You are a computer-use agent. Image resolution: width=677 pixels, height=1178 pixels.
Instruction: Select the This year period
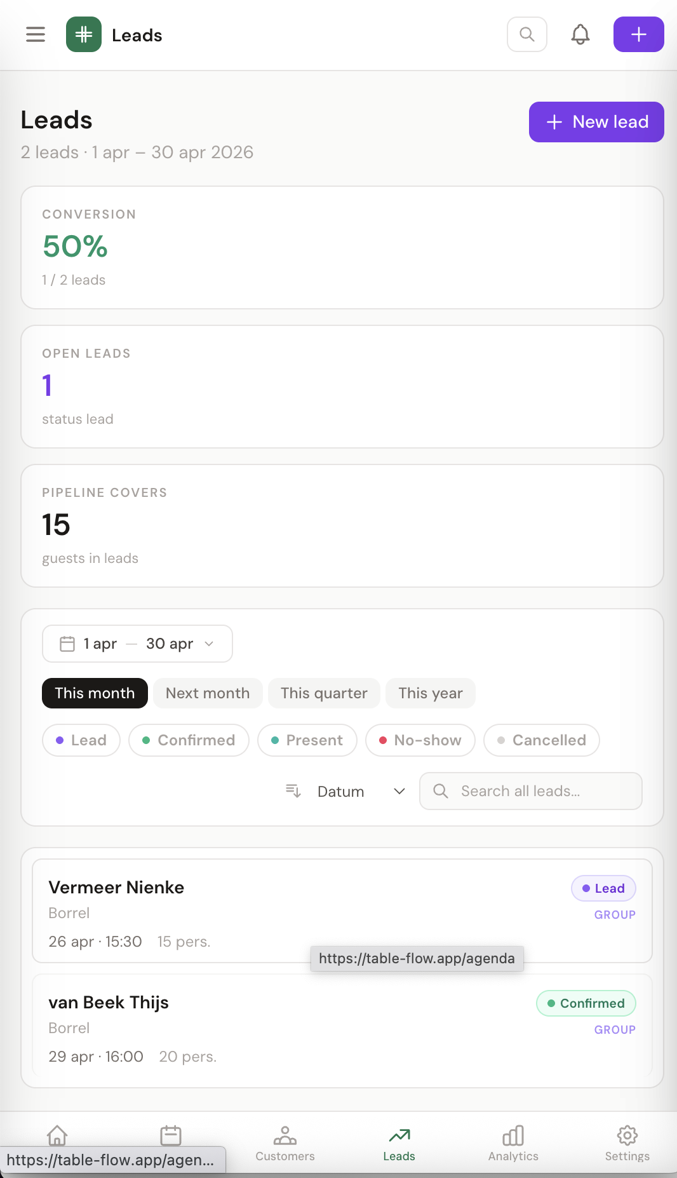click(431, 693)
